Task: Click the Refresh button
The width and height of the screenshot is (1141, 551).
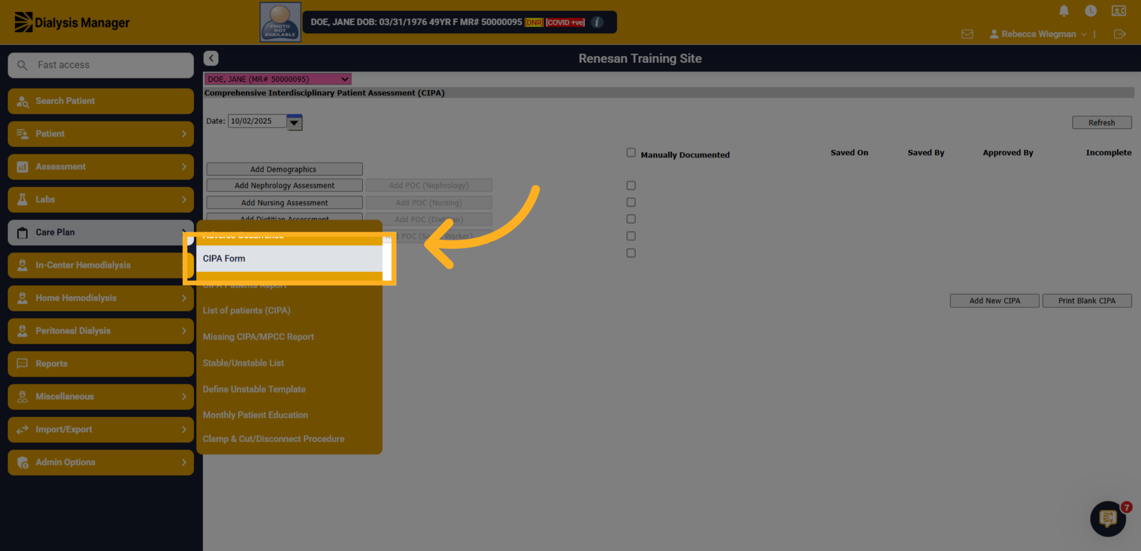Action: click(x=1102, y=122)
